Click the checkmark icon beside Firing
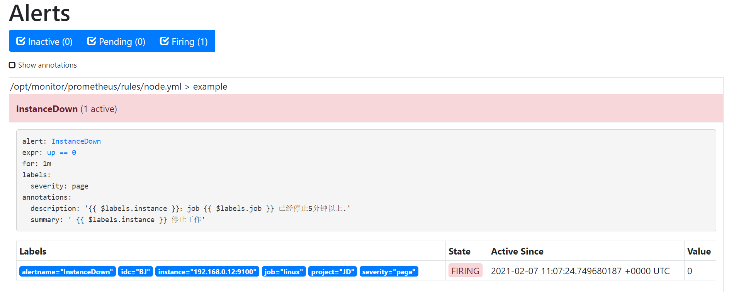This screenshot has width=729, height=292. [165, 41]
